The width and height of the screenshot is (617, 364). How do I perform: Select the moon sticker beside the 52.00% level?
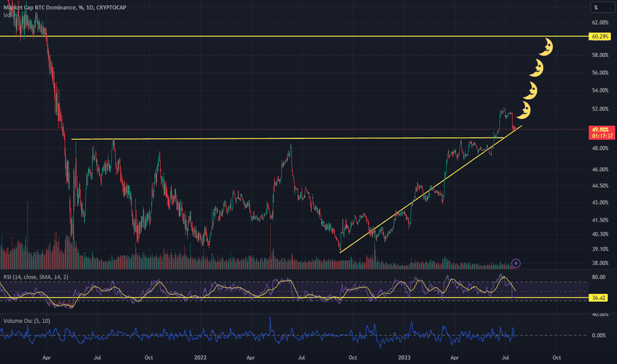tap(524, 110)
